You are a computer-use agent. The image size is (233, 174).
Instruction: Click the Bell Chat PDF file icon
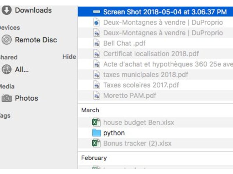tap(96, 43)
